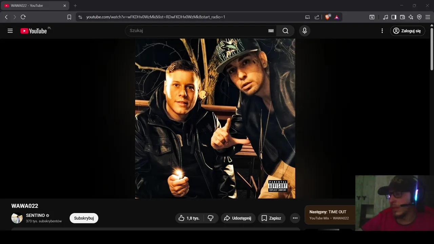Screen dimensions: 434x244
Task: Click the page vertical scrollbar
Action: (432, 49)
